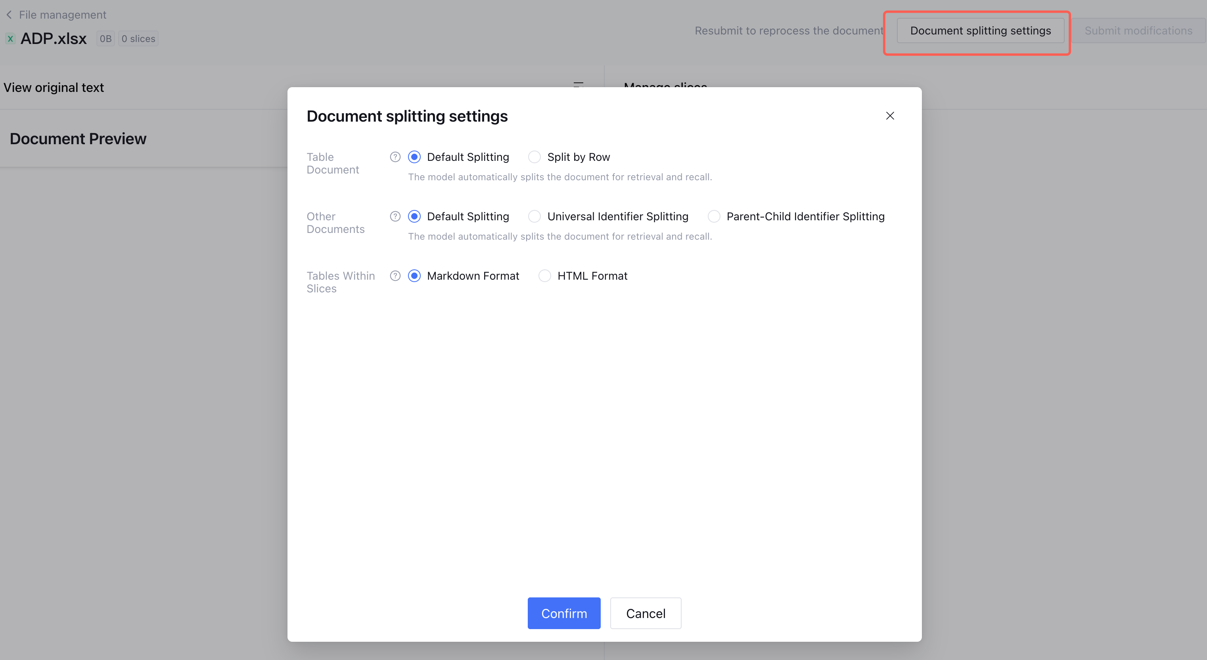Image resolution: width=1207 pixels, height=660 pixels.
Task: Select Default Splitting for Other Documents
Action: (414, 216)
